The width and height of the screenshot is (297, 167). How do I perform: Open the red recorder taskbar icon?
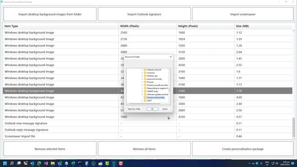[121, 163]
